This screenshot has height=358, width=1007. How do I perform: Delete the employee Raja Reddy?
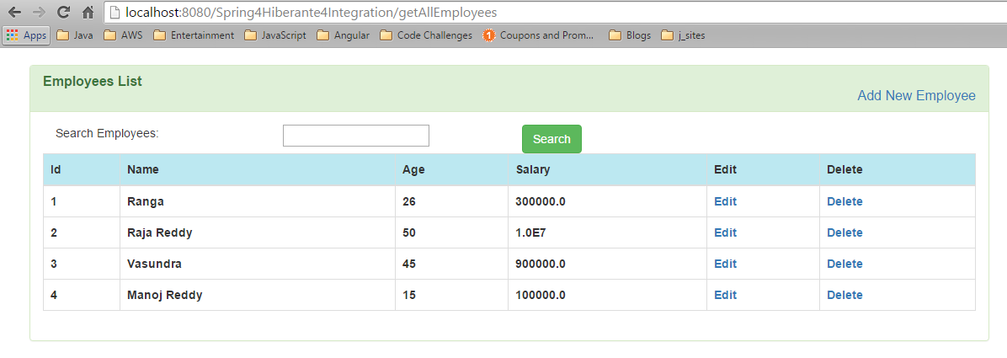pyautogui.click(x=844, y=232)
